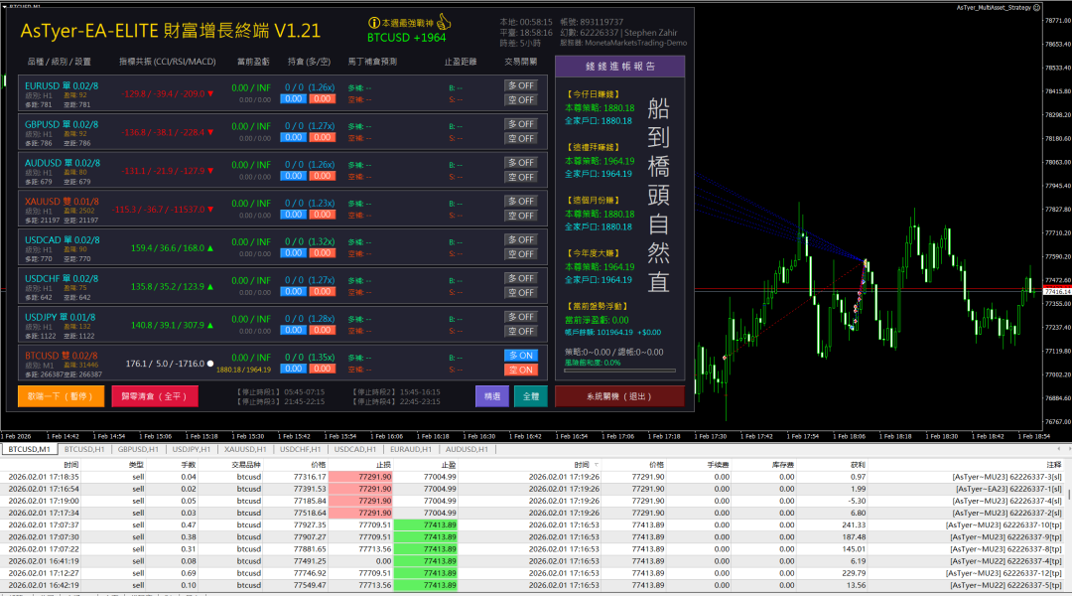Click the 風險飽和度 risk progress bar
The height and width of the screenshot is (596, 1072).
point(619,371)
